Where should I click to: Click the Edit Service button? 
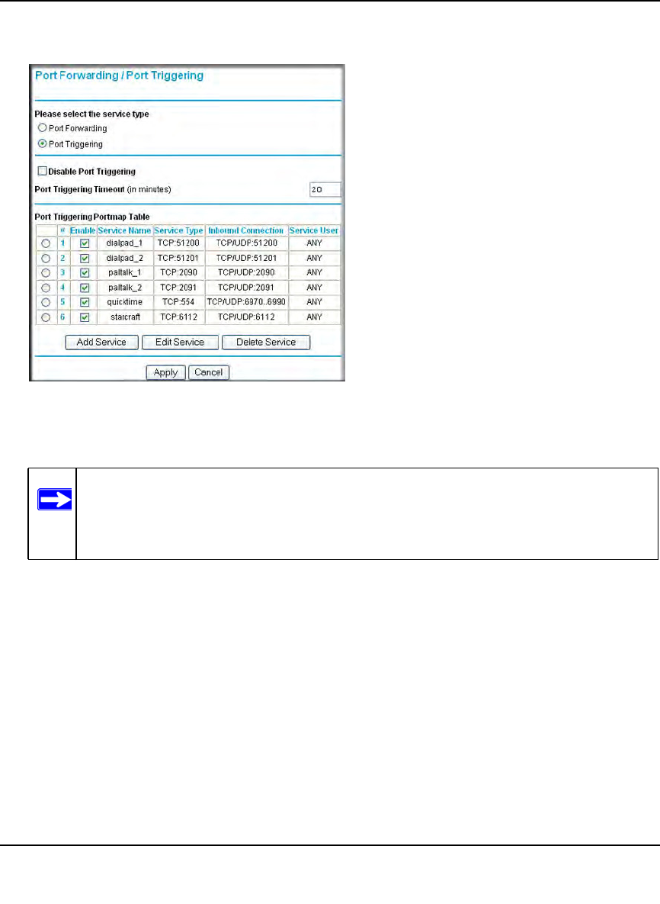[x=180, y=343]
